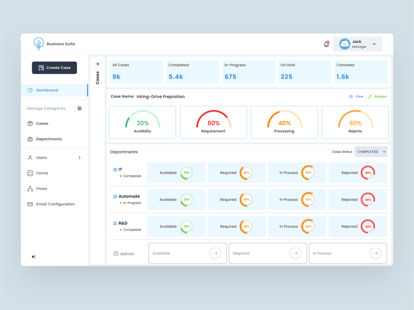Click 'Hiring-Drive Prepration' case name
Viewport: 414px width, 310px height.
(161, 97)
